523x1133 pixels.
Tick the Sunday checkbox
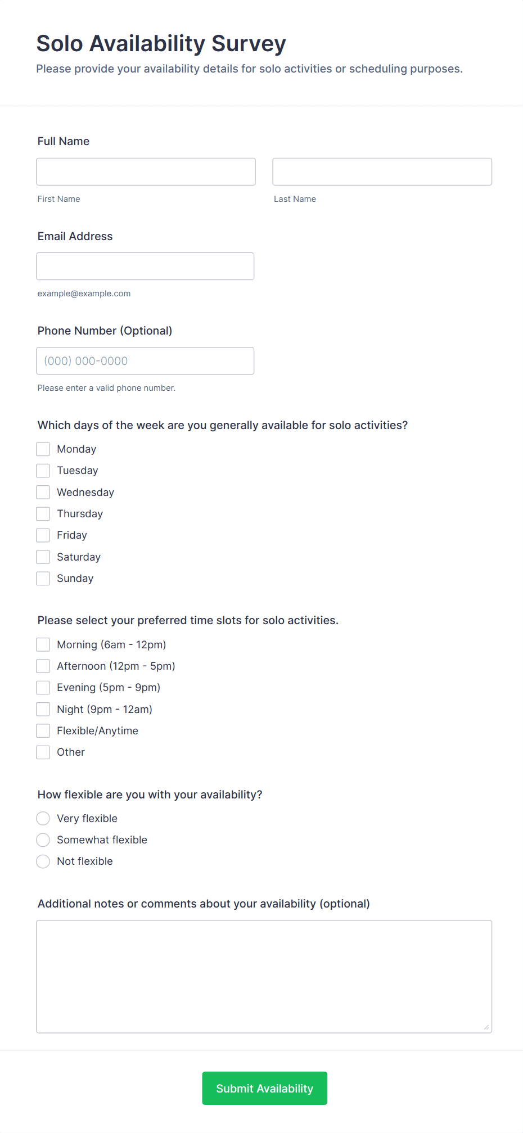(43, 579)
